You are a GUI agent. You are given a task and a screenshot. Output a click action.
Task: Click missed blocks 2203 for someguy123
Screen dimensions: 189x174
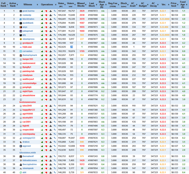coord(82,138)
